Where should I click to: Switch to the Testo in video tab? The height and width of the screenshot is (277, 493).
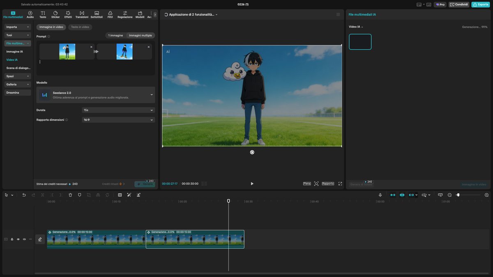click(x=80, y=27)
